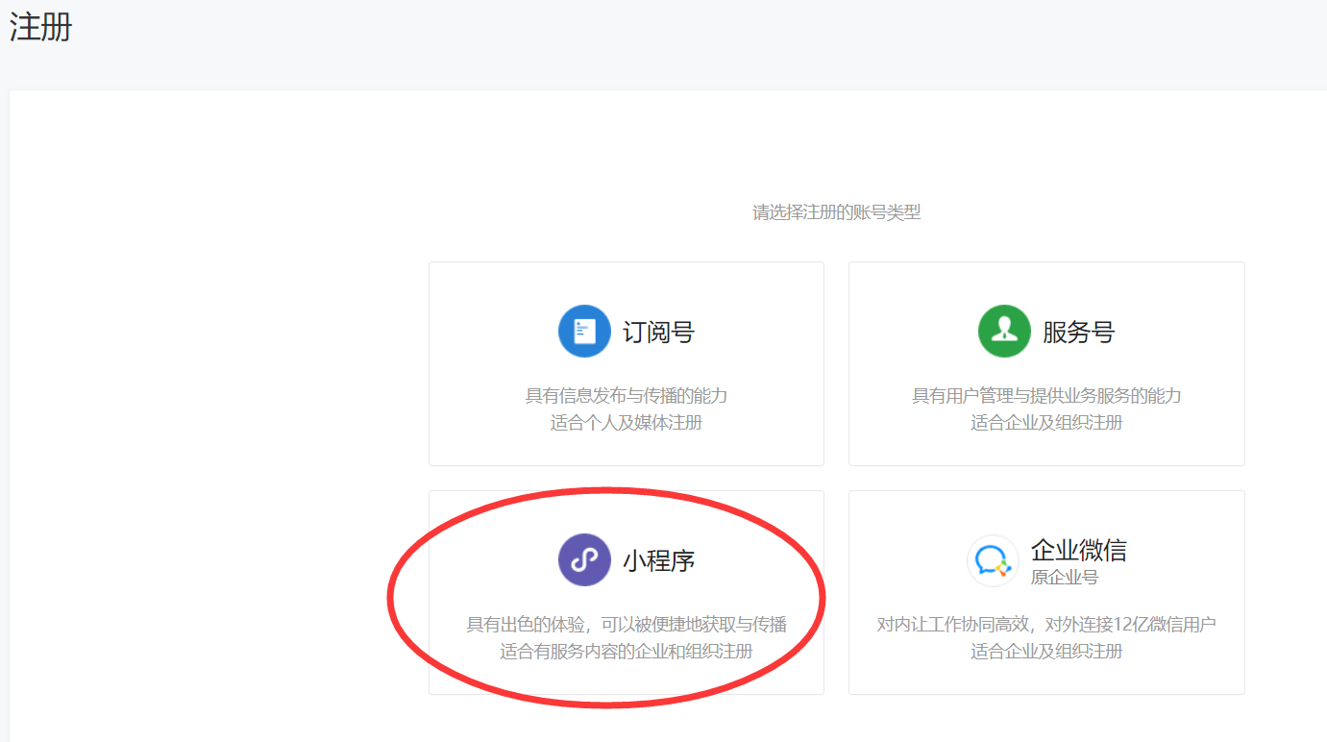Viewport: 1327px width, 742px height.
Task: Click the green 服务号 person icon
Action: coord(1004,331)
